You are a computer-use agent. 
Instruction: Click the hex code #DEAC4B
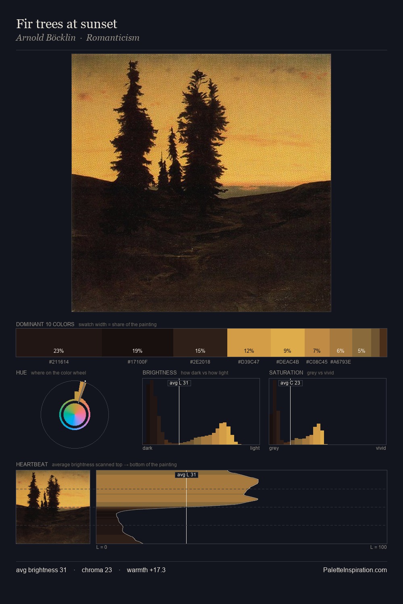coord(287,362)
